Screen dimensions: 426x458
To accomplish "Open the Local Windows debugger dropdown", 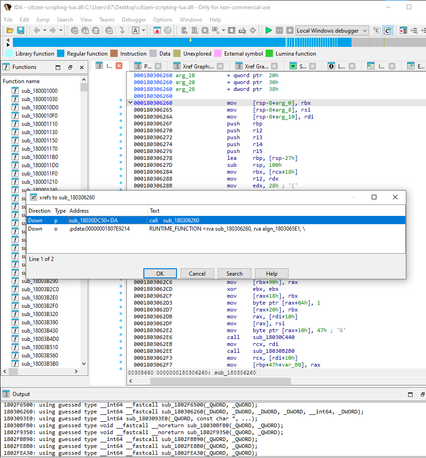I will point(332,30).
